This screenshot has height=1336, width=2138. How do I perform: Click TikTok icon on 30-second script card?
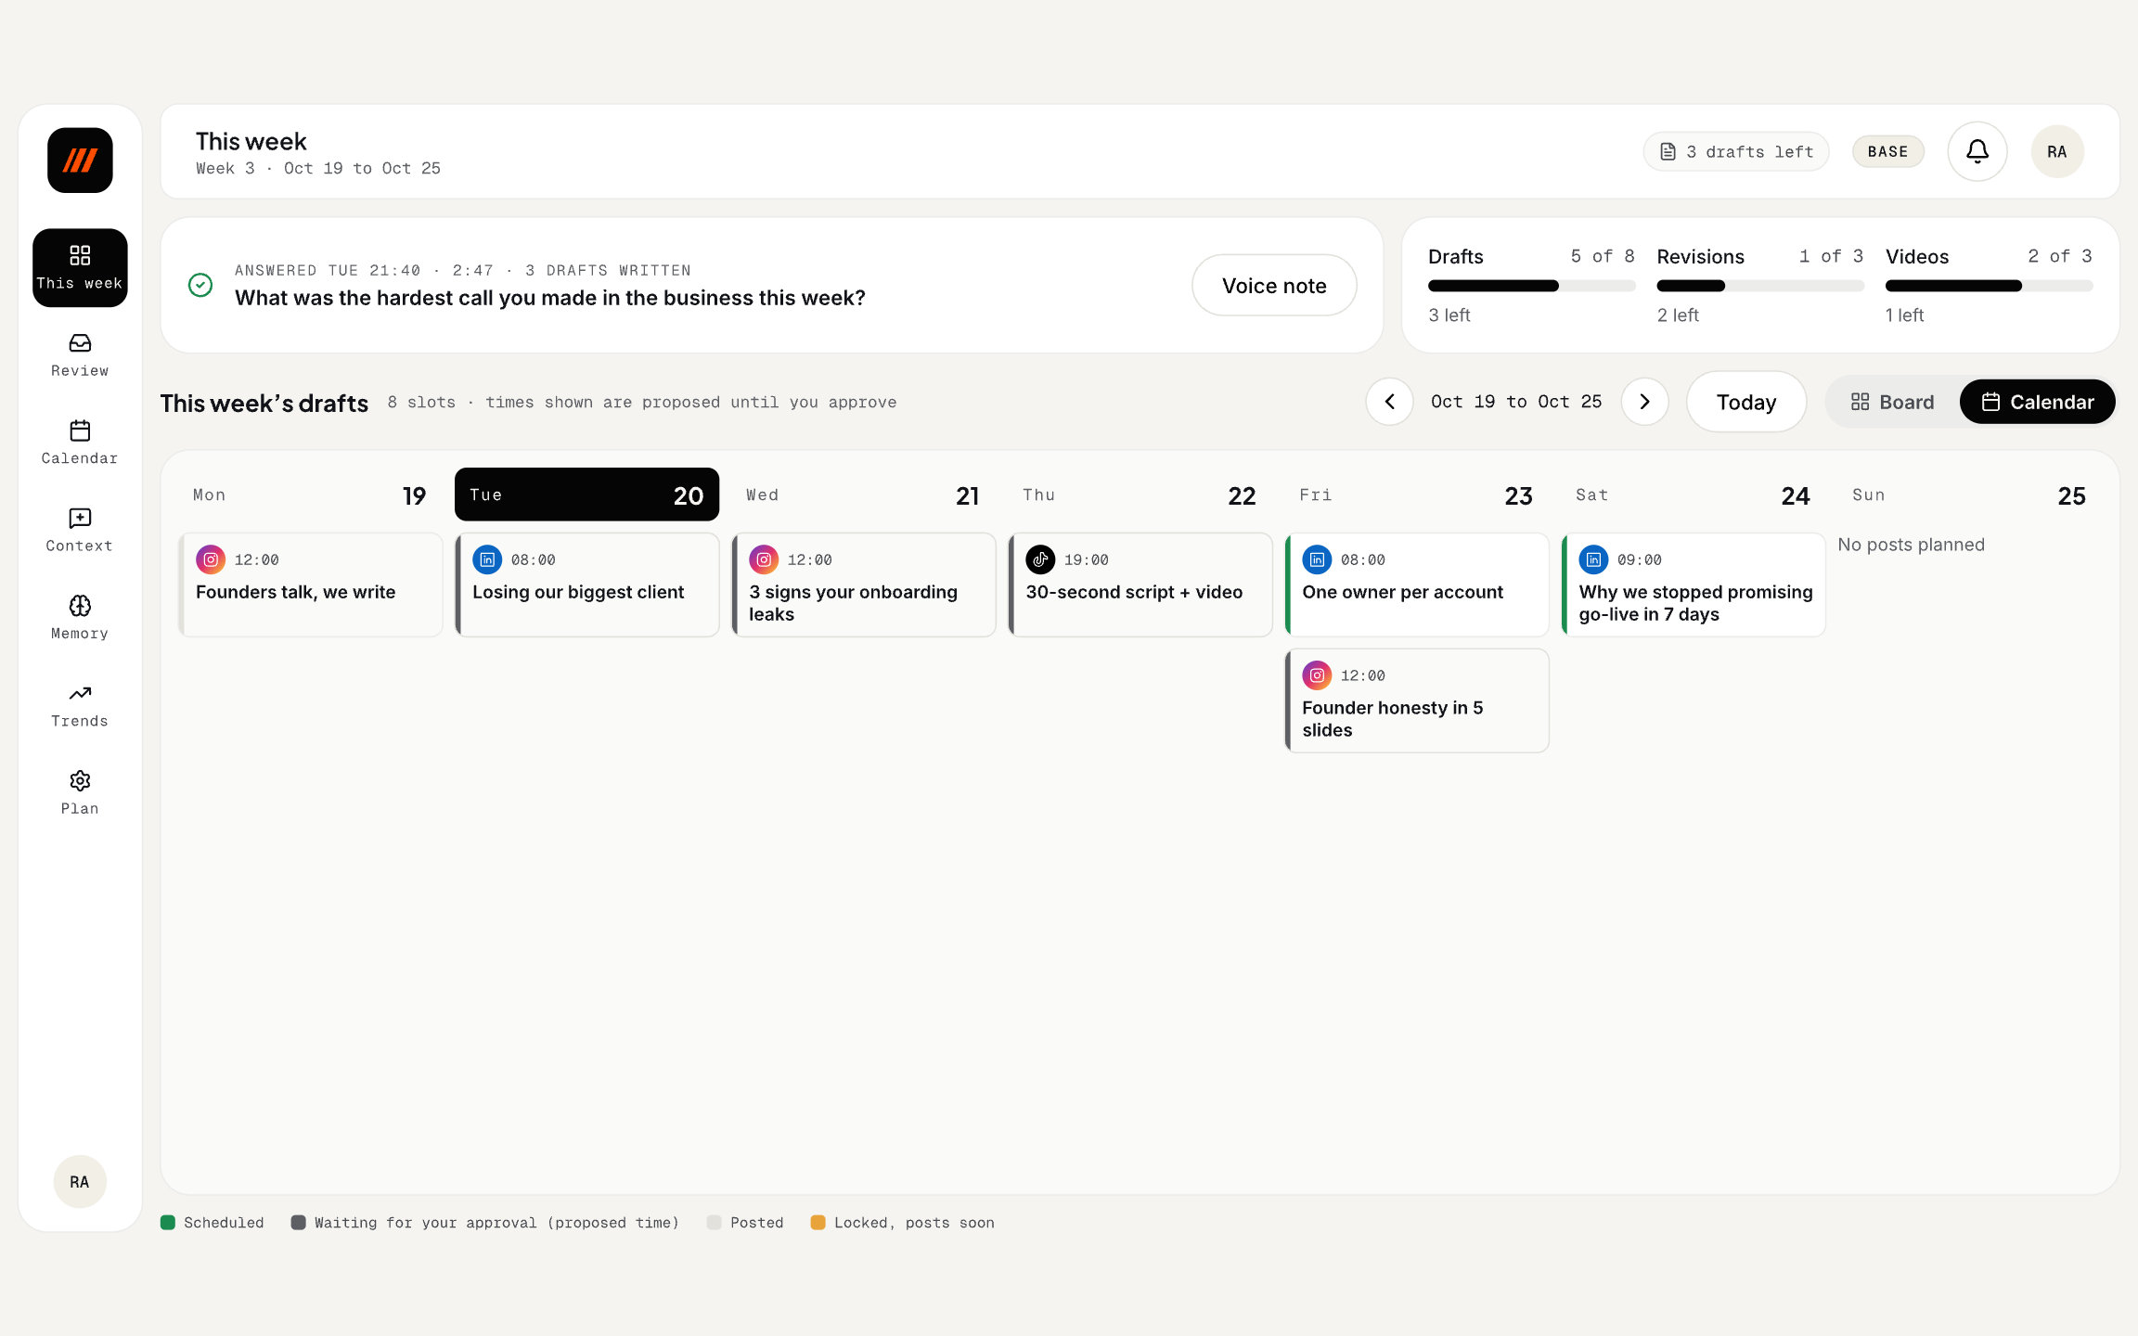[1040, 559]
